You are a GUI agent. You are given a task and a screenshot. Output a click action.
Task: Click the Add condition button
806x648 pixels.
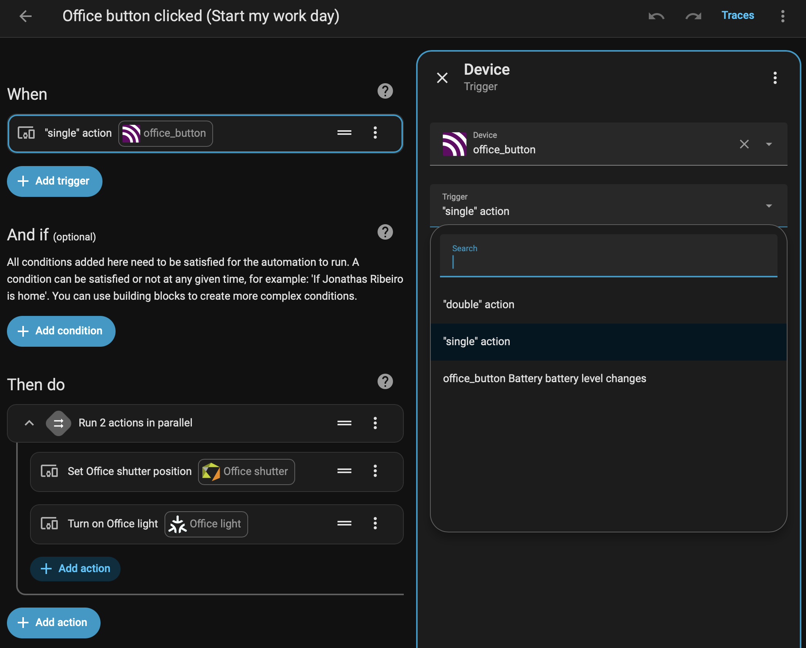click(x=61, y=331)
